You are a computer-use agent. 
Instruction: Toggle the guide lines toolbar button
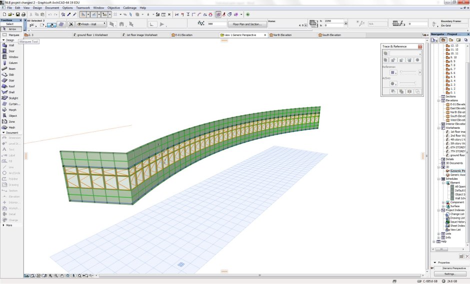click(x=94, y=14)
